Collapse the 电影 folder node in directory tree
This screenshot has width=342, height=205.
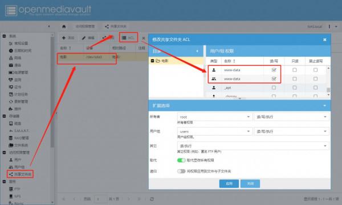point(152,61)
